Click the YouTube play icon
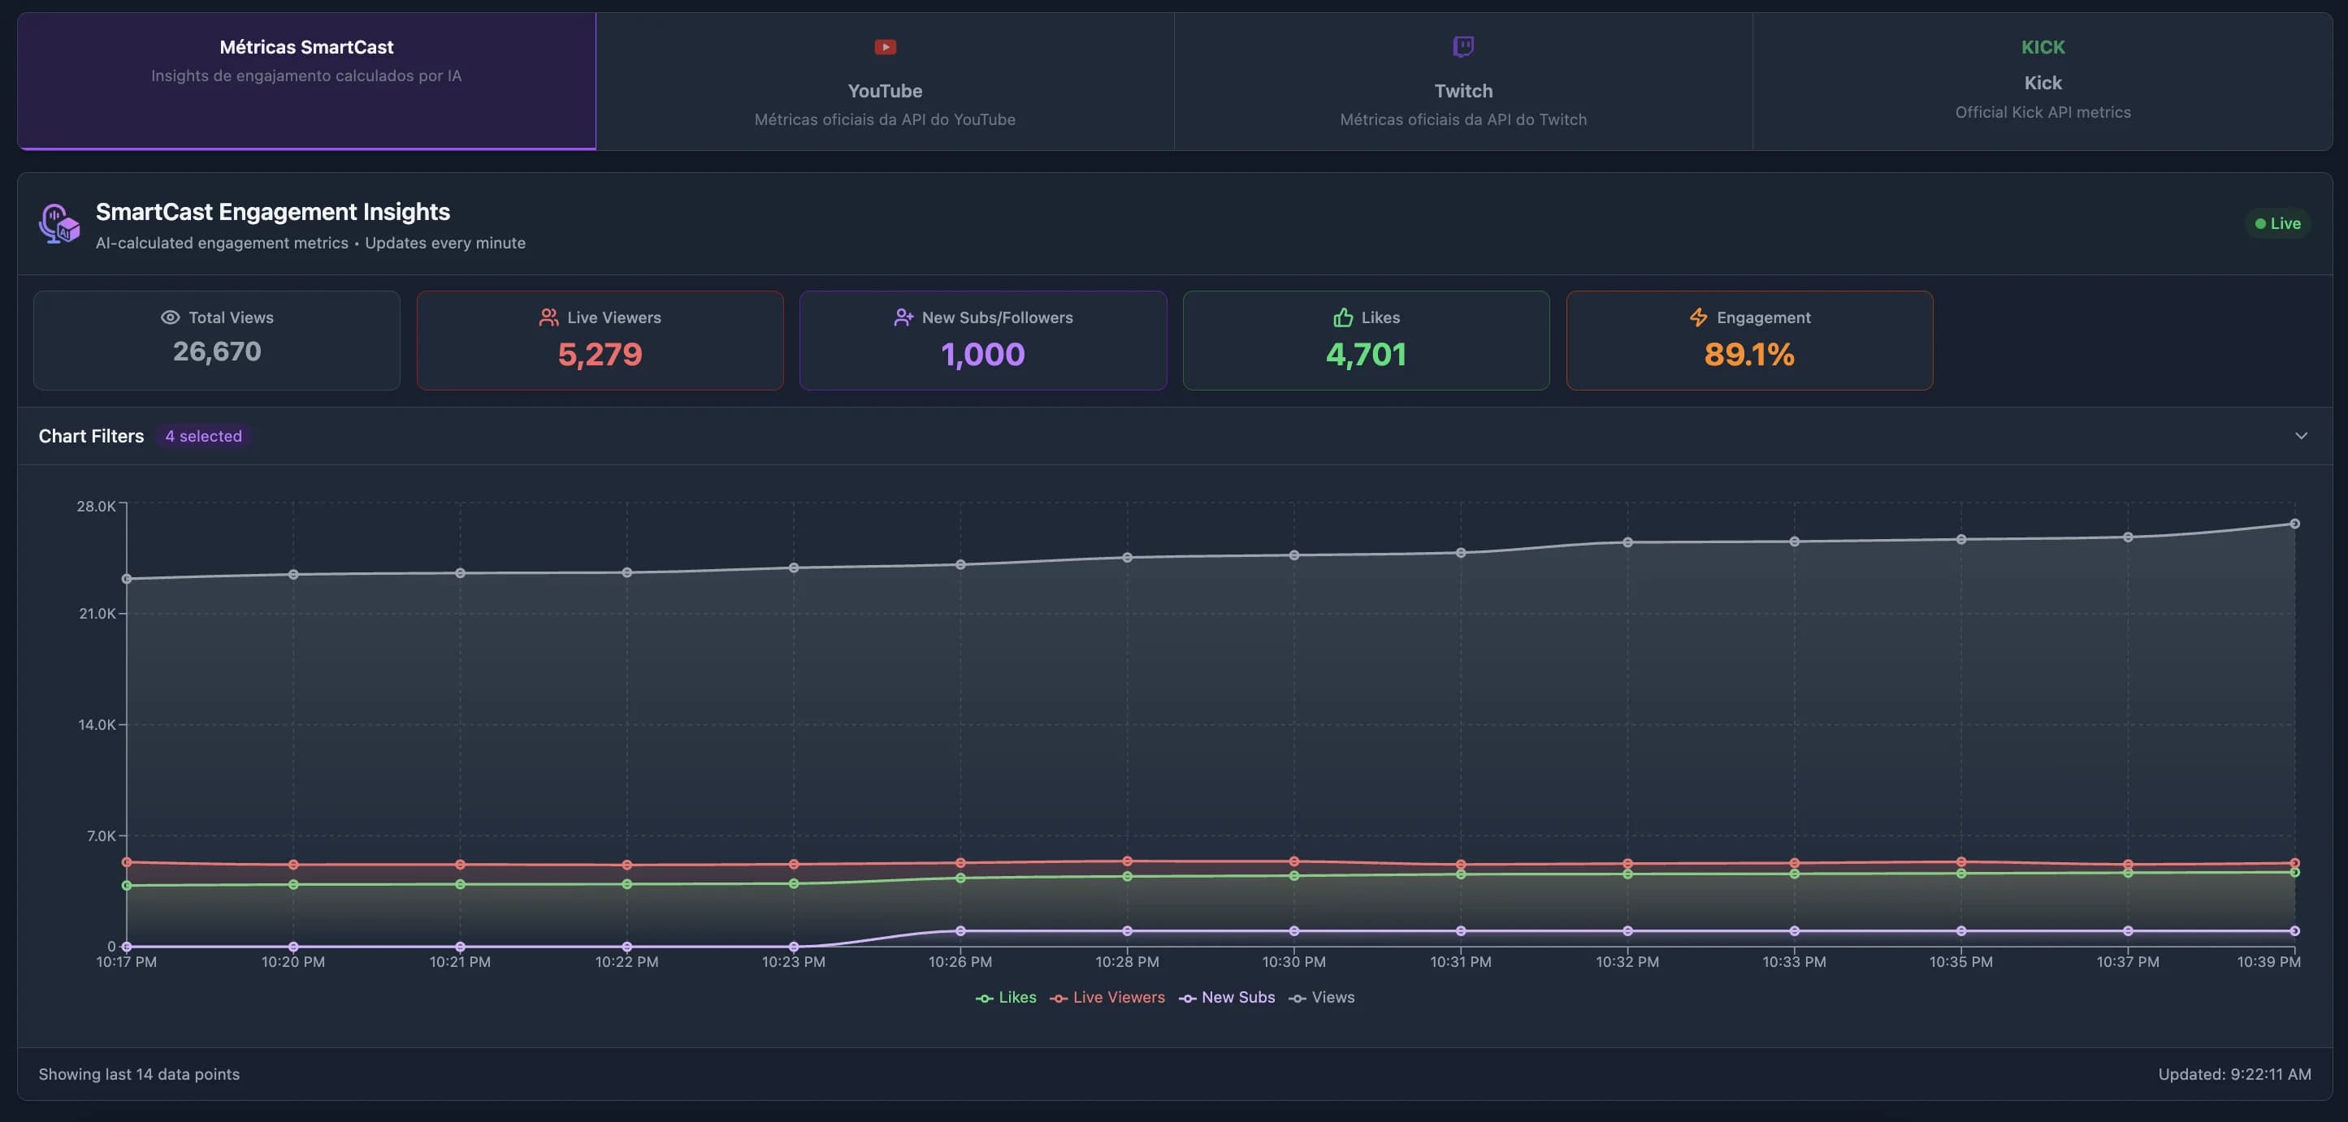The width and height of the screenshot is (2348, 1122). click(885, 46)
